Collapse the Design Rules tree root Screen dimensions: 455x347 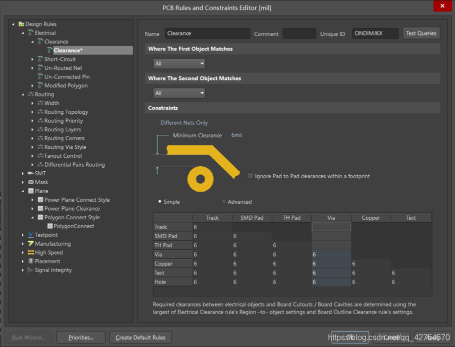[x=13, y=24]
